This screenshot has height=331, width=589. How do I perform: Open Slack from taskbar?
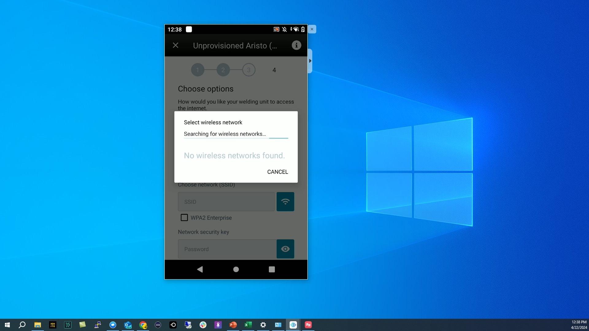click(203, 325)
